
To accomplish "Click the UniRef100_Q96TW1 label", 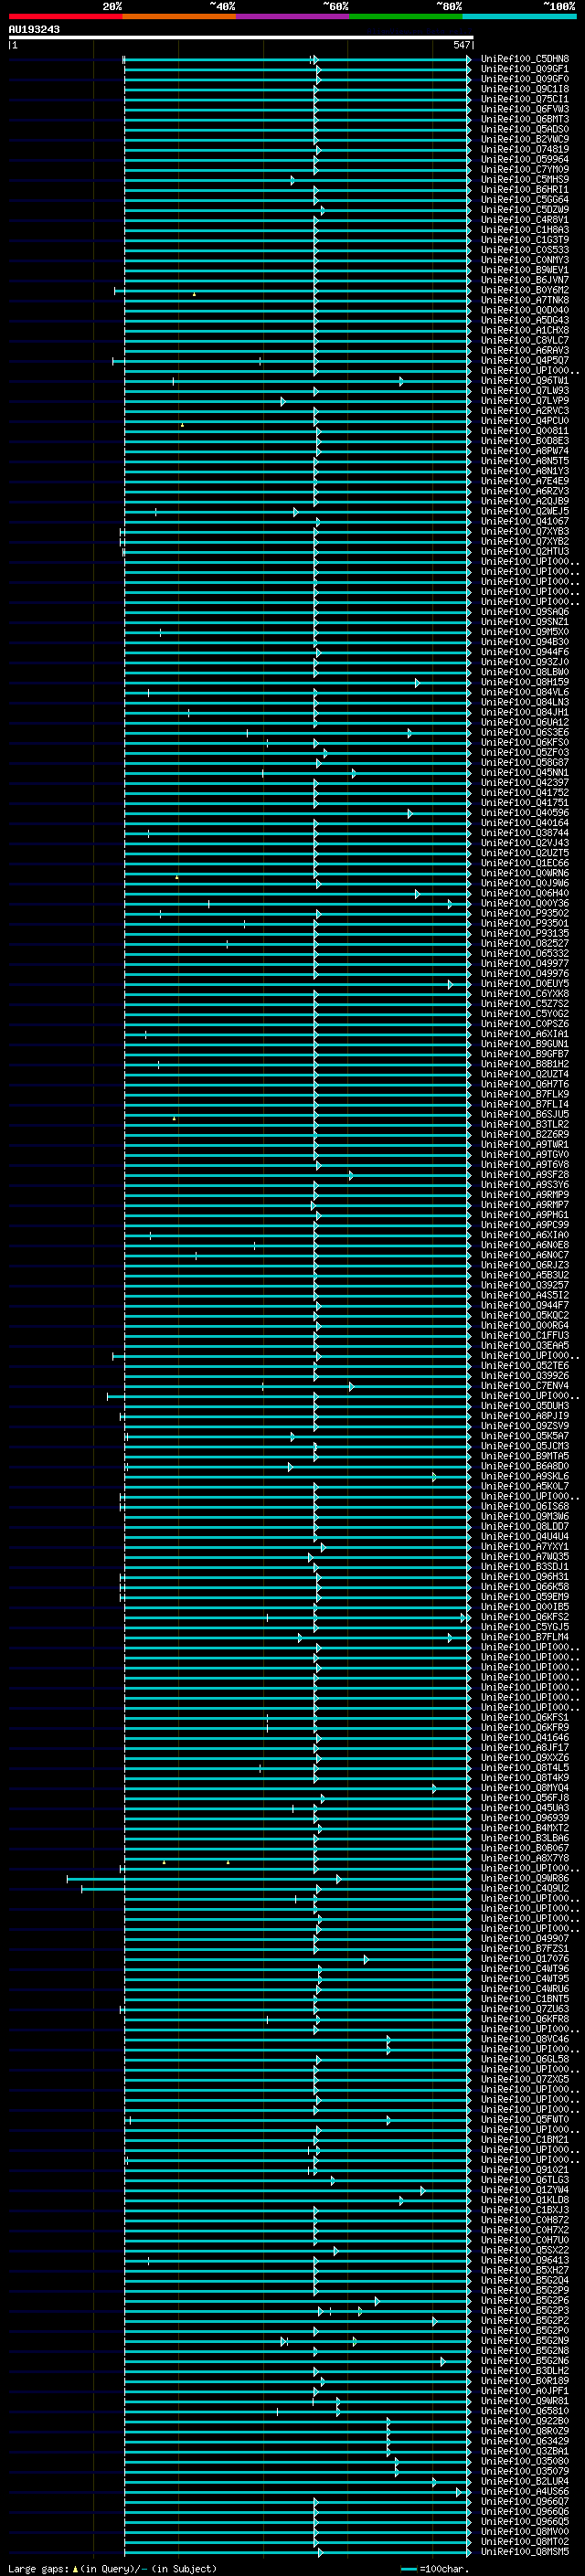I will coord(525,380).
